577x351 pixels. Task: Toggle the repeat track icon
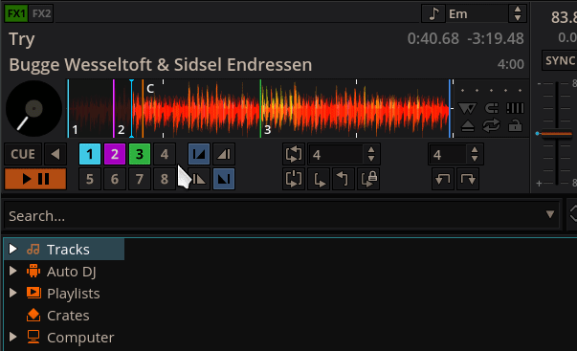click(x=491, y=126)
